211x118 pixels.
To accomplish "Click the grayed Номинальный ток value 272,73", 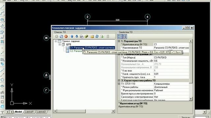I will [171, 64].
